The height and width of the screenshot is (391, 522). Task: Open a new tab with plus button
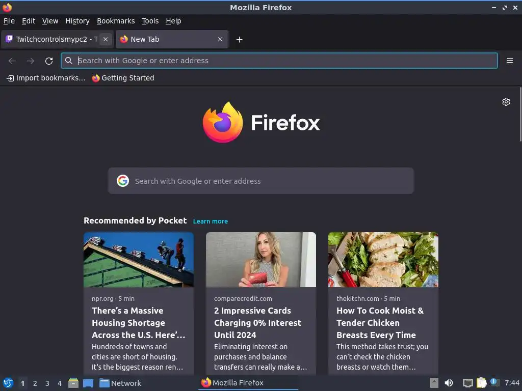click(239, 40)
